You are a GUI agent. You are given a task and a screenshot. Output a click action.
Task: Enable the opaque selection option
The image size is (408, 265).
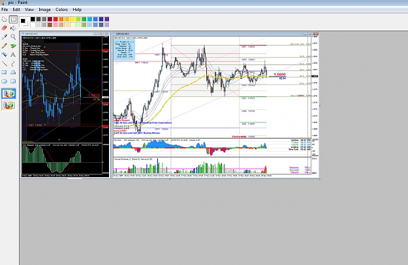[8, 94]
